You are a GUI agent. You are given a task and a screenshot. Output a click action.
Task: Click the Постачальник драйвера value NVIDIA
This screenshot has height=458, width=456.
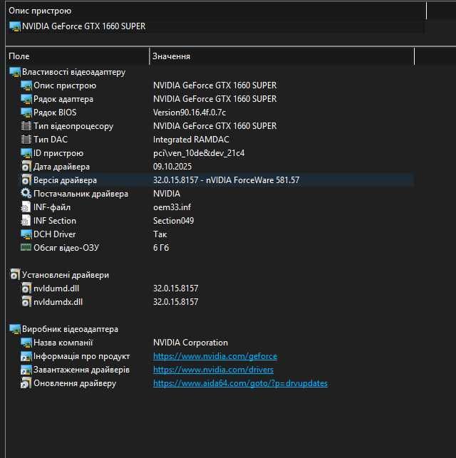167,193
